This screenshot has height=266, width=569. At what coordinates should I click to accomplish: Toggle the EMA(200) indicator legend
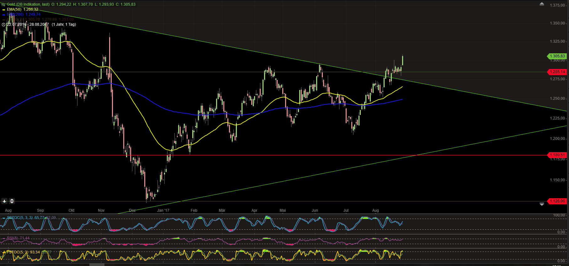24,14
